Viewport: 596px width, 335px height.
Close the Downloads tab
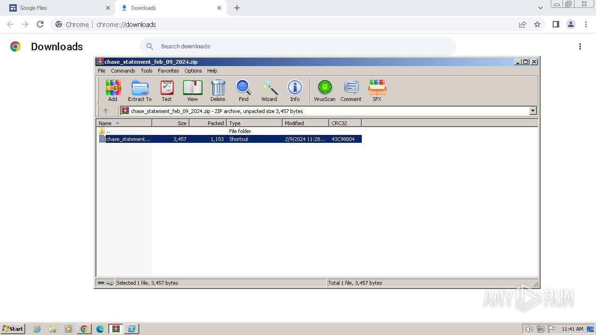[219, 8]
